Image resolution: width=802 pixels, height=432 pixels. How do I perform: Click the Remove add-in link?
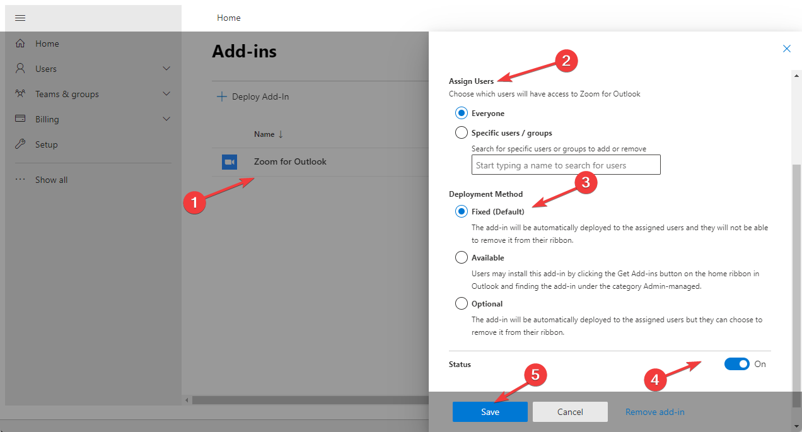coord(654,411)
